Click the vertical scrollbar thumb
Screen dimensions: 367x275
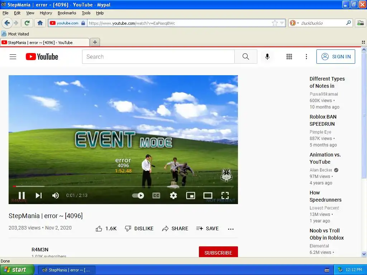pyautogui.click(x=364, y=116)
